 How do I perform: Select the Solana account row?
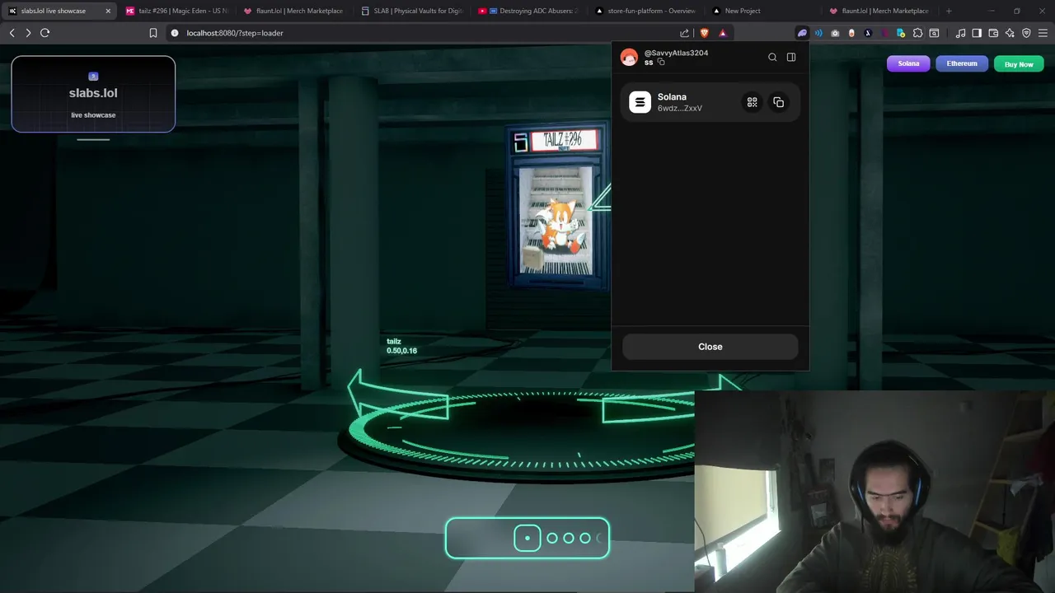[x=710, y=102]
